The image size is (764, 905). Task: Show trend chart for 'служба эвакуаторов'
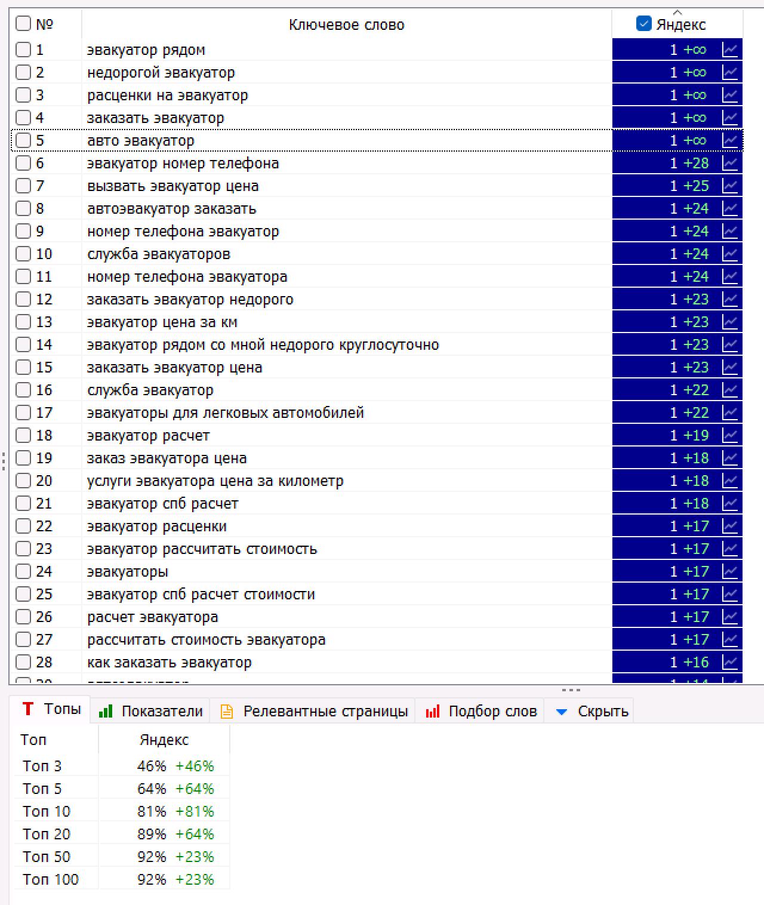(730, 254)
